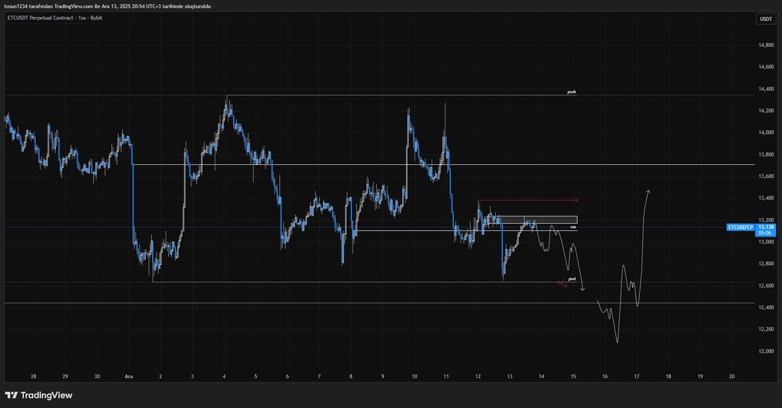
Task: Click the date 11 on time axis
Action: [x=446, y=376]
